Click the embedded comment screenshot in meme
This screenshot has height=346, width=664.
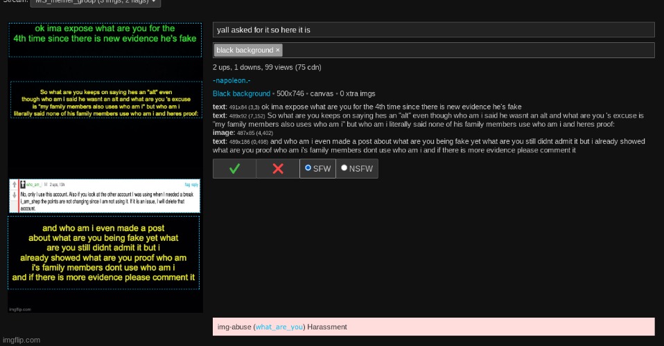pos(105,196)
